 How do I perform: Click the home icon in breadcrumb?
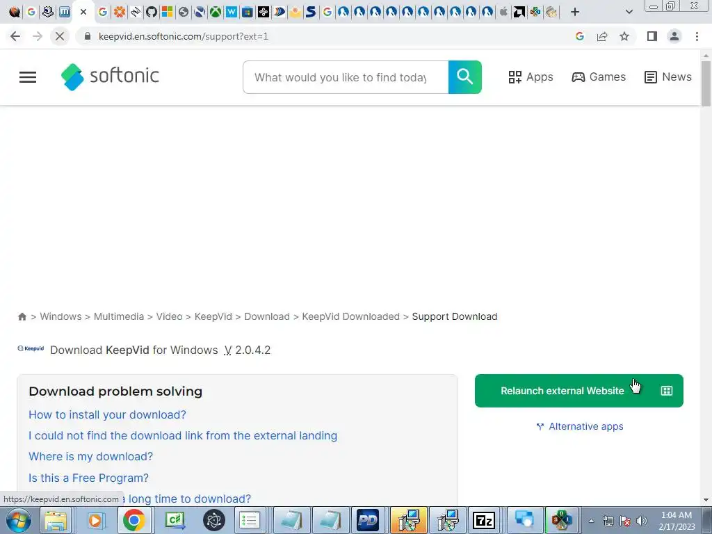pyautogui.click(x=22, y=316)
